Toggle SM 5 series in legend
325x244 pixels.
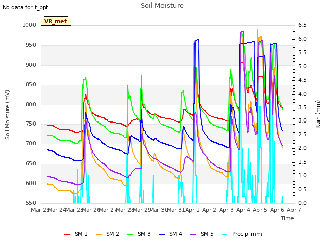[x=202, y=234]
